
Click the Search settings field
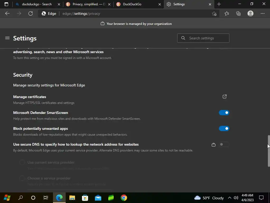203,38
